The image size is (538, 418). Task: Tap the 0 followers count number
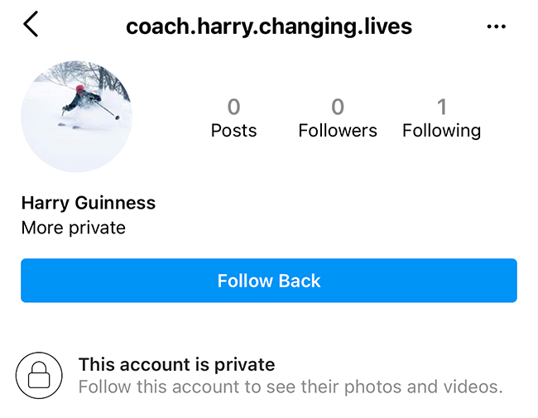(x=338, y=107)
